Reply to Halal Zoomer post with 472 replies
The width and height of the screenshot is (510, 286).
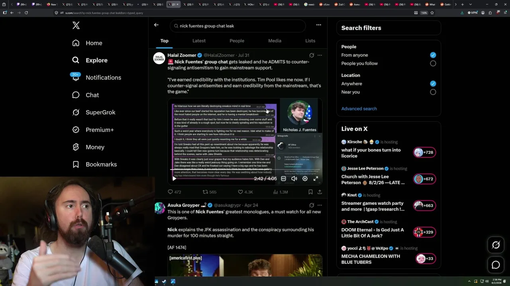(x=174, y=192)
